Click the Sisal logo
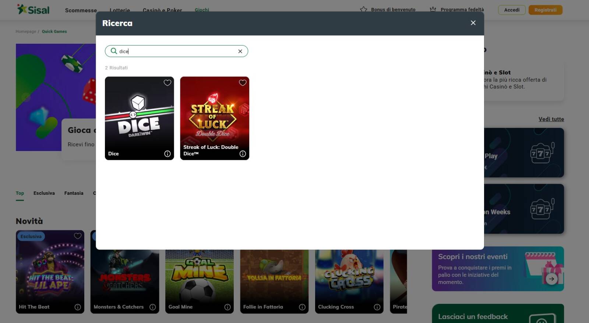Image resolution: width=589 pixels, height=323 pixels. tap(33, 10)
